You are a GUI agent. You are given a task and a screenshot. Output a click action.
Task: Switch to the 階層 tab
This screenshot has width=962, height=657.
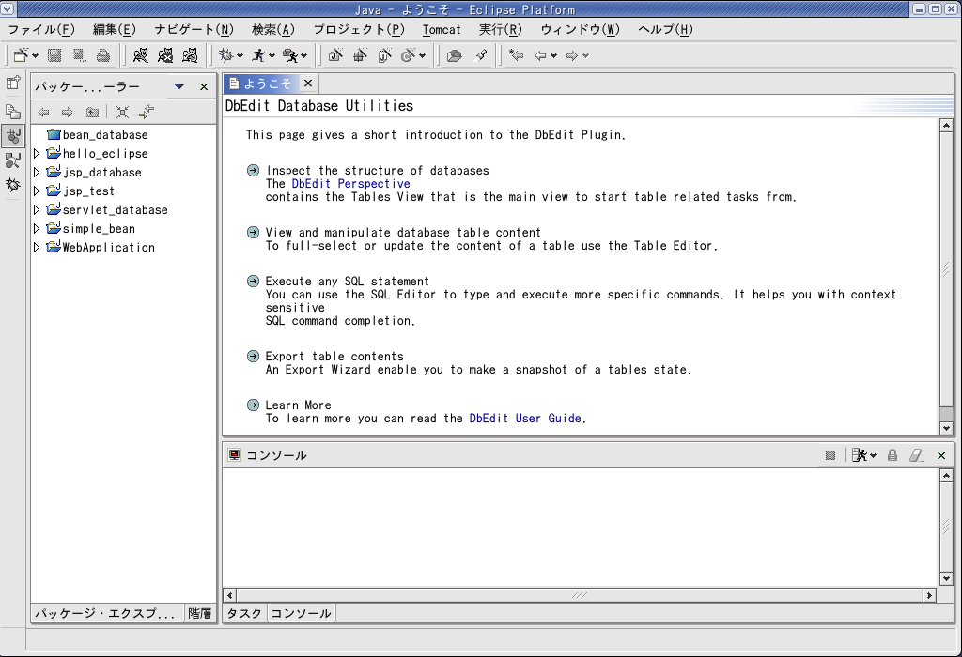(x=199, y=613)
